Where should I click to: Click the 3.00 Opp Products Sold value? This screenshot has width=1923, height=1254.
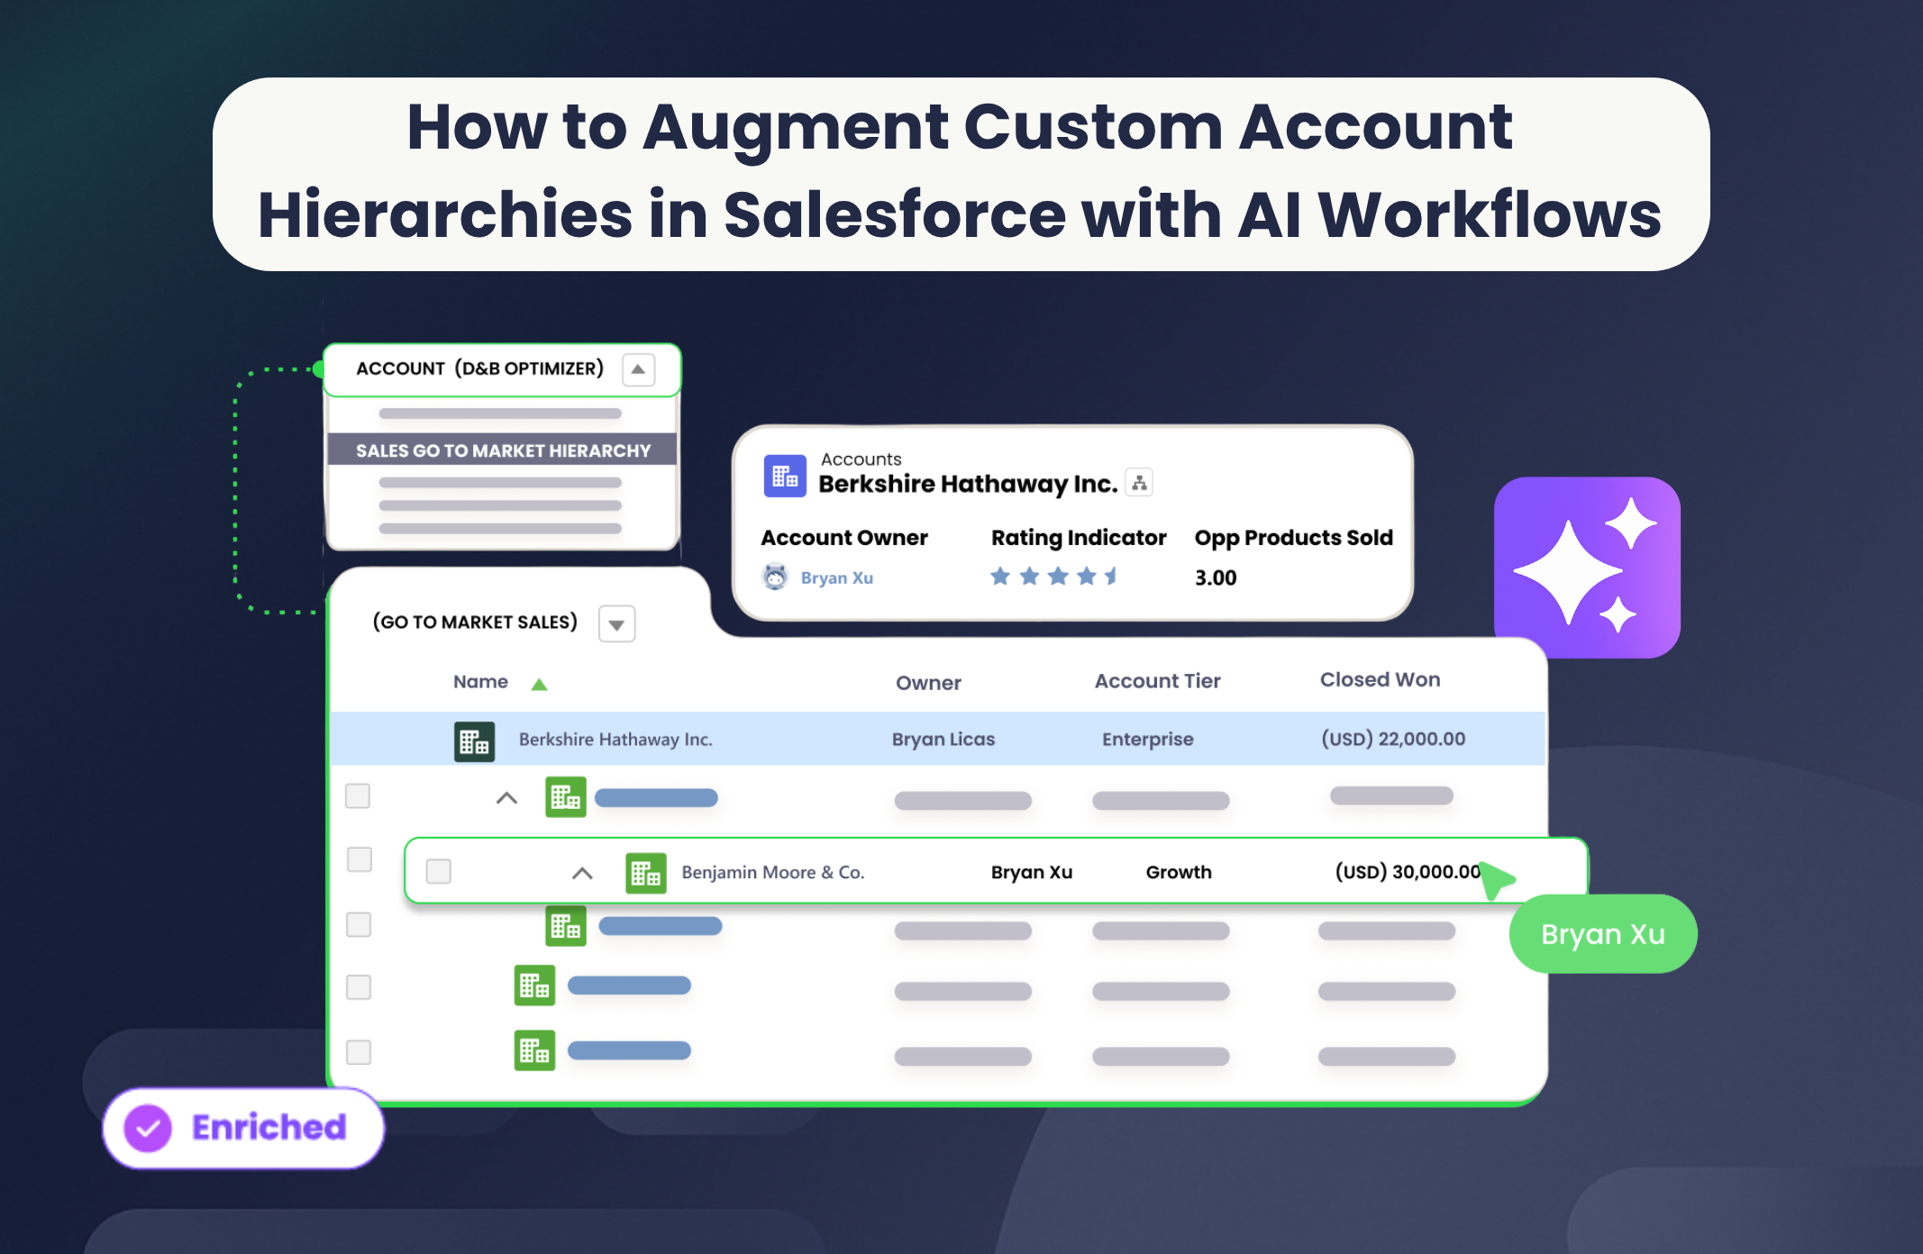pos(1216,577)
